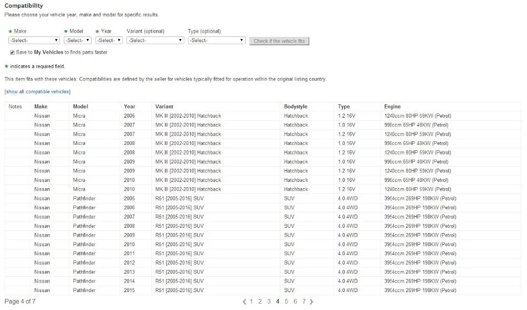Click the Make column header
This screenshot has height=310, width=527.
[41, 106]
